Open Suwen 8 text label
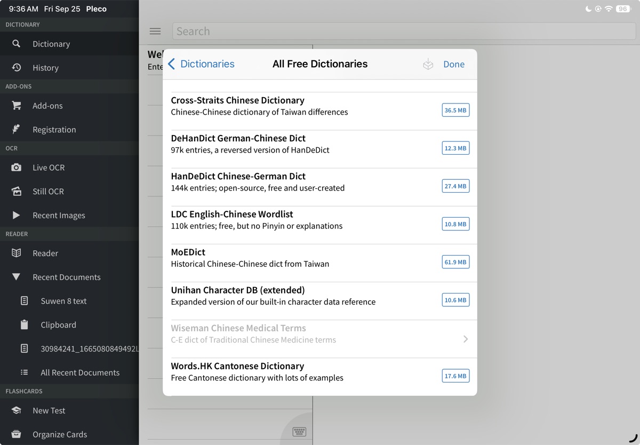640x445 pixels. (63, 301)
